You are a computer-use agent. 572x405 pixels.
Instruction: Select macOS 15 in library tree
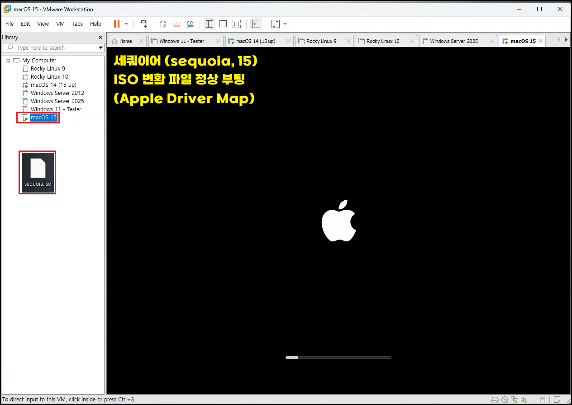pos(43,118)
